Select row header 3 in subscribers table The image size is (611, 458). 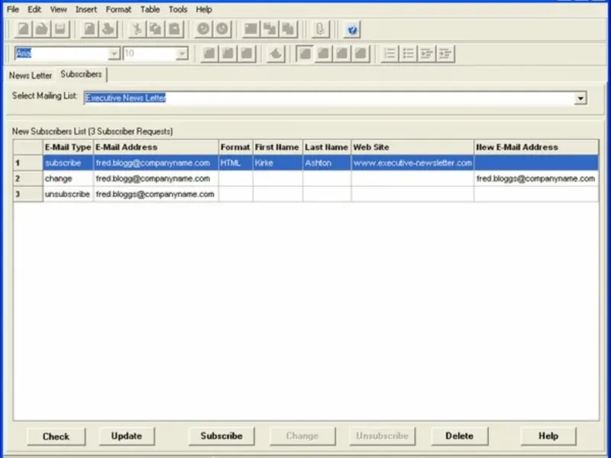click(27, 194)
